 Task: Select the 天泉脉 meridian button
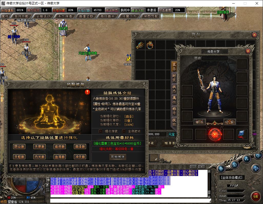[x=39, y=147]
